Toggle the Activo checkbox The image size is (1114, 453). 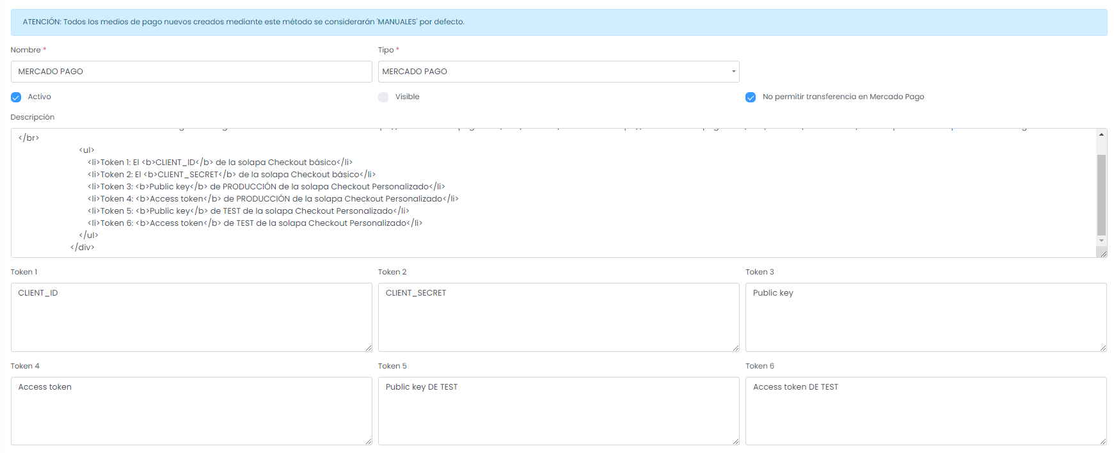coord(16,97)
